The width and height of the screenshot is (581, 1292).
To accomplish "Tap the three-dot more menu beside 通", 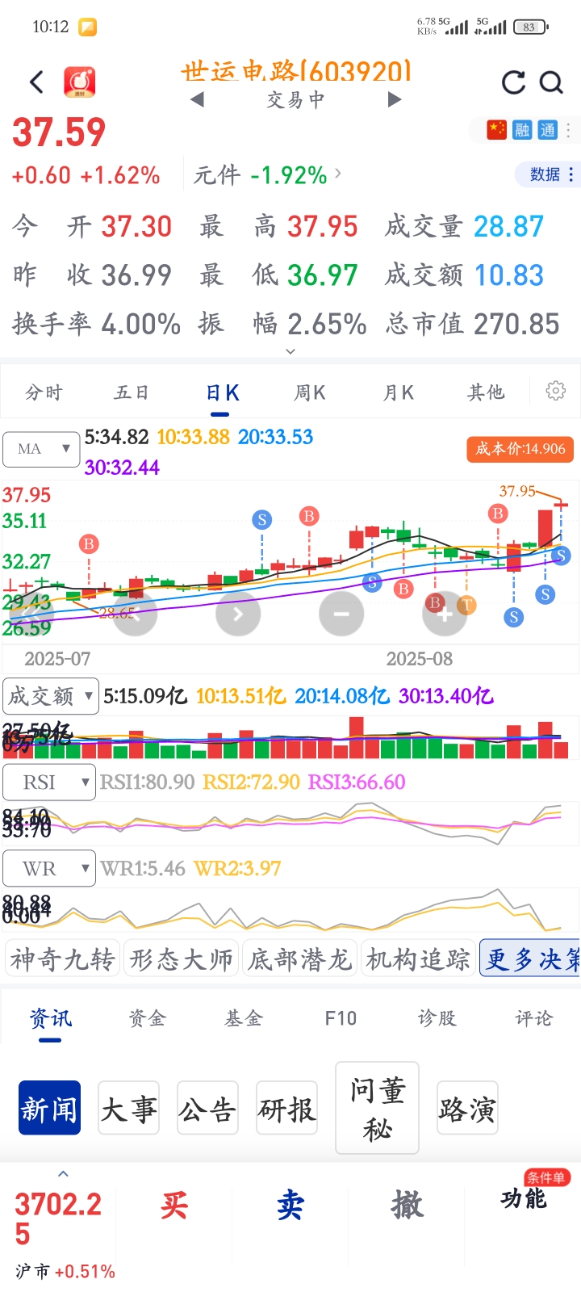I will pyautogui.click(x=568, y=129).
